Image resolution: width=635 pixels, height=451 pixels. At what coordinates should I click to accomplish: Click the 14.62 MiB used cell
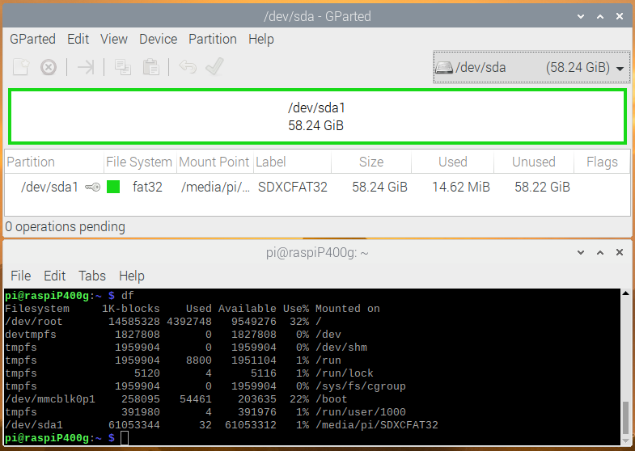(x=461, y=187)
